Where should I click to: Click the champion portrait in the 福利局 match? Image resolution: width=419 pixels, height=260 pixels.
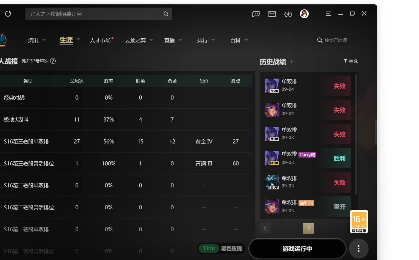pyautogui.click(x=272, y=206)
